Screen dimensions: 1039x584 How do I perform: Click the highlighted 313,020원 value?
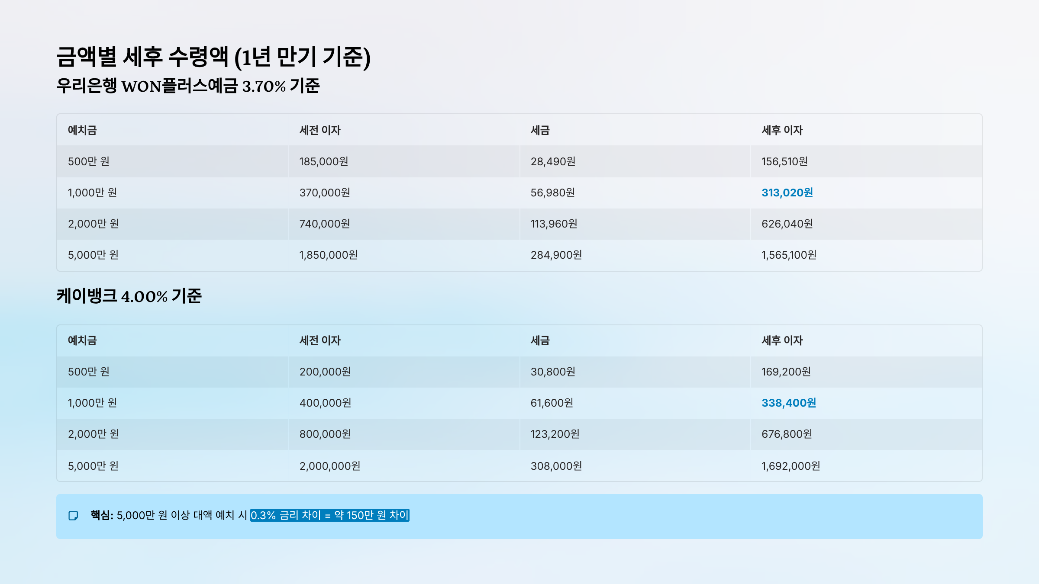[787, 193]
